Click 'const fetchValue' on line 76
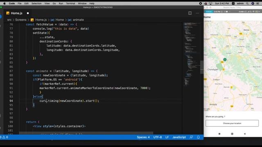Viewport: 262px width, 147px height. [39, 24]
